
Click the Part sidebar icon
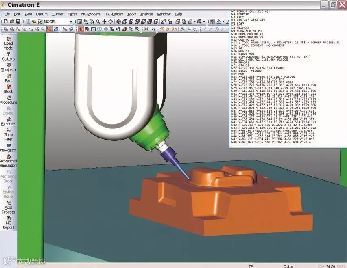[9, 78]
